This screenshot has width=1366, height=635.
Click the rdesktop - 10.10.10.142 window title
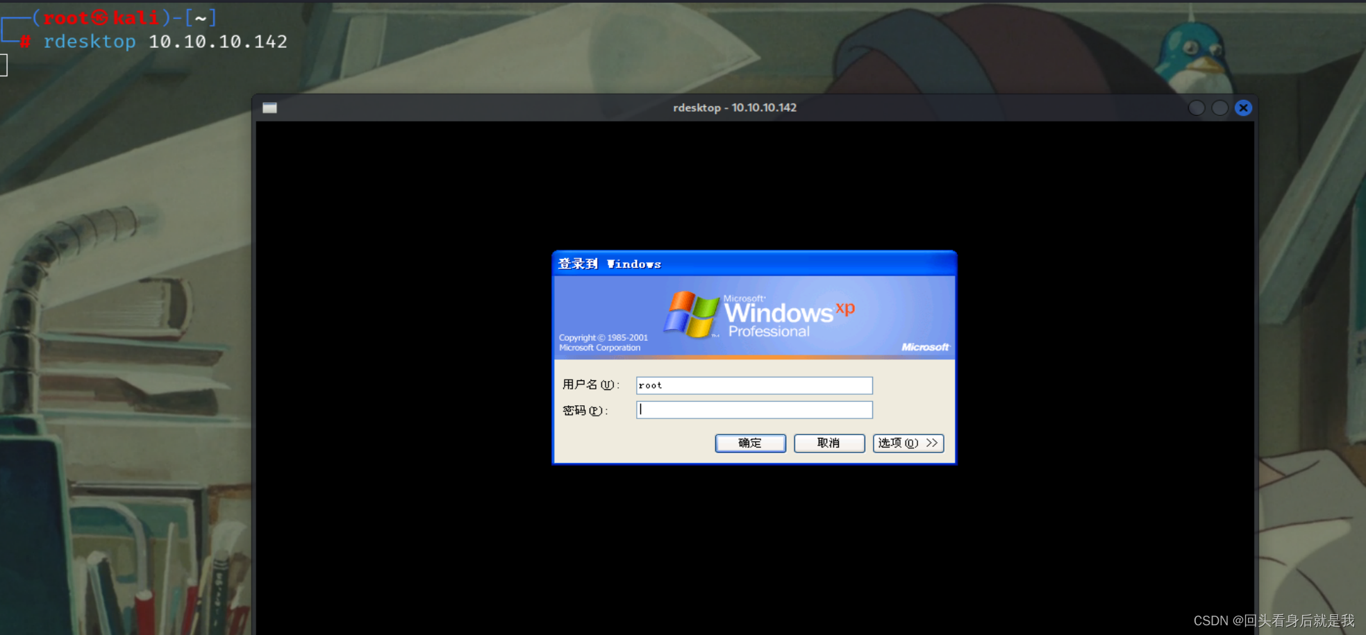(x=735, y=108)
